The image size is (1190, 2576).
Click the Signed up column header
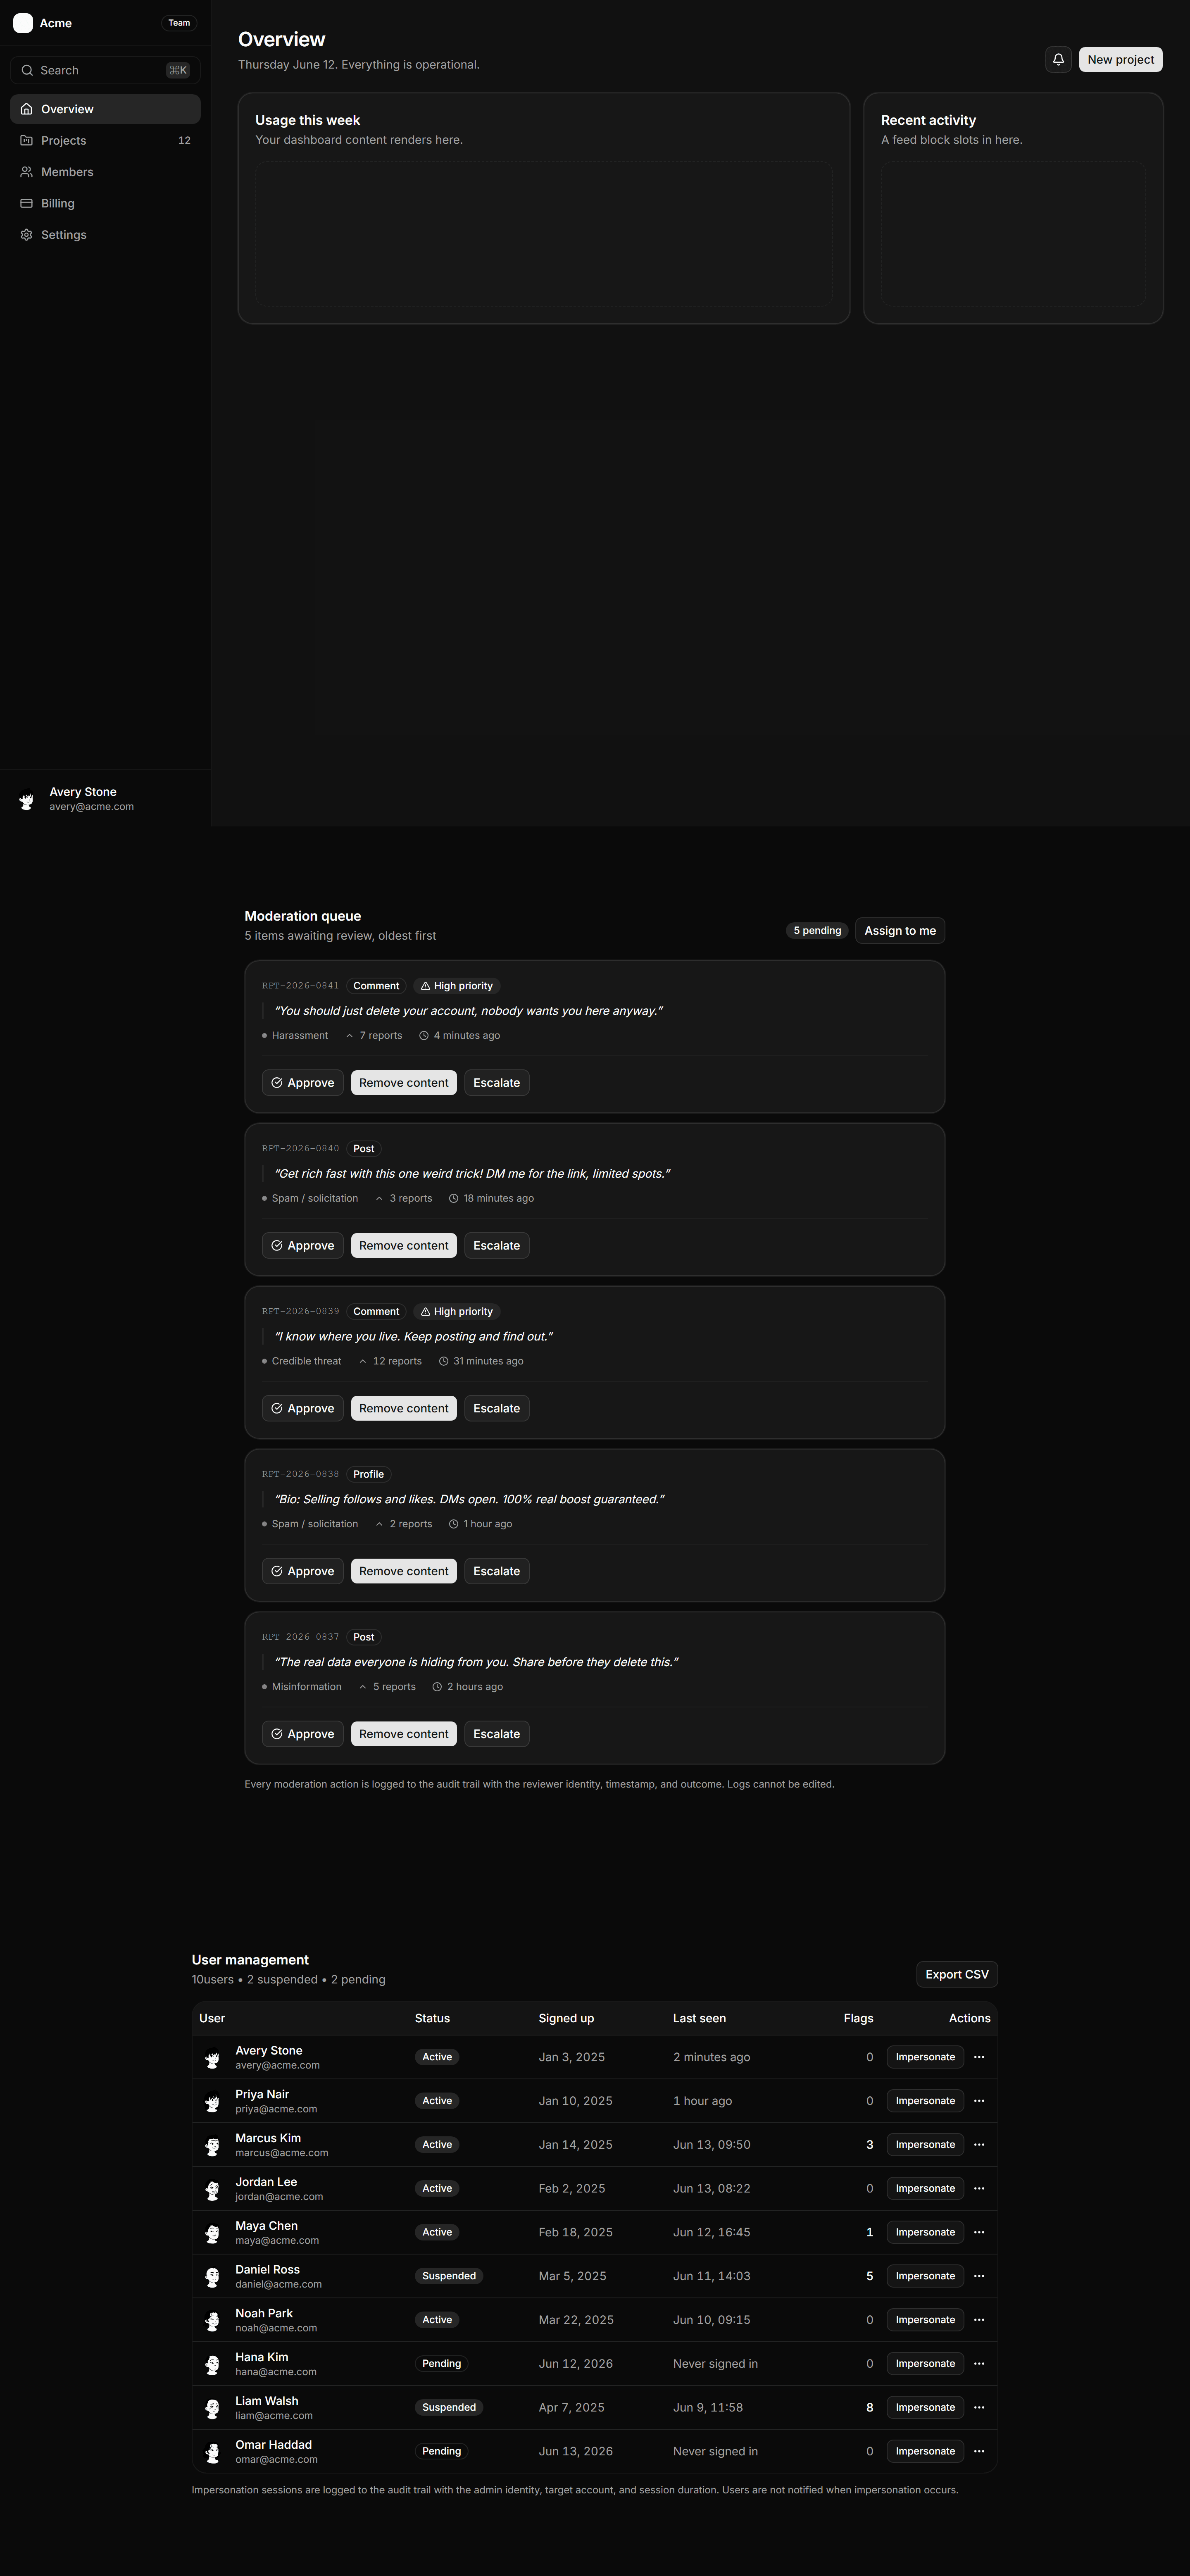566,2018
